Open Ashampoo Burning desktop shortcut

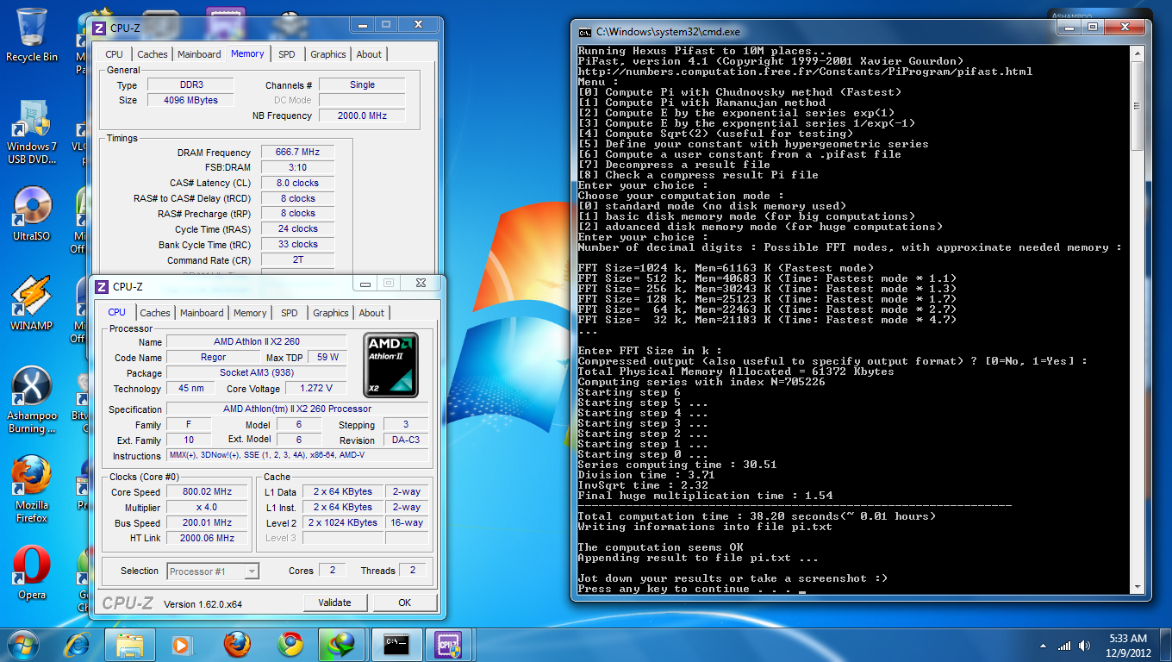coord(32,400)
